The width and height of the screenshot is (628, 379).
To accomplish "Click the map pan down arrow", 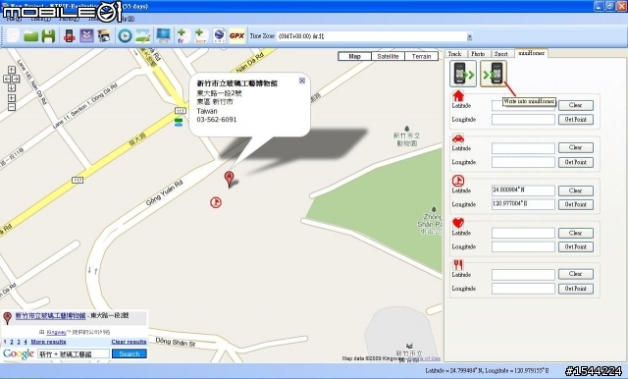I will click(12, 87).
